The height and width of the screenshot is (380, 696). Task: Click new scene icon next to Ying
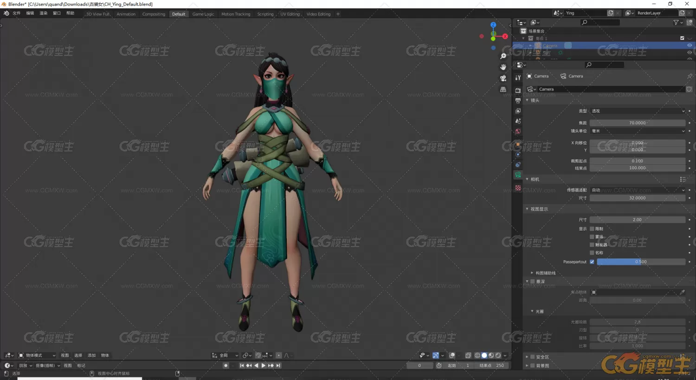(611, 13)
